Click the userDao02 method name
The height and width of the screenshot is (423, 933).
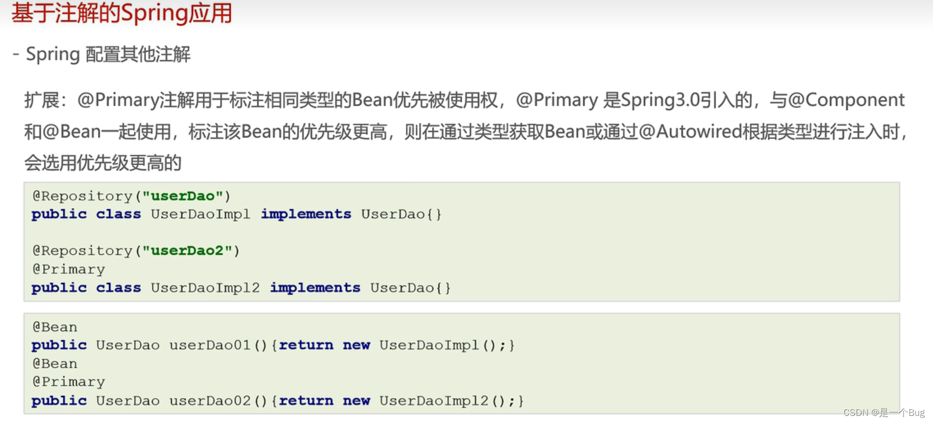pos(210,401)
